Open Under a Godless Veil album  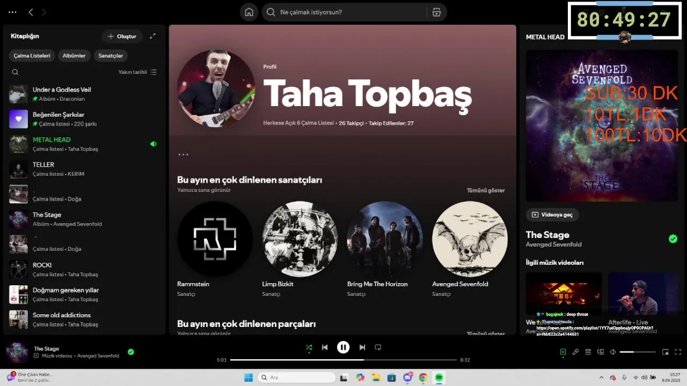pos(85,94)
